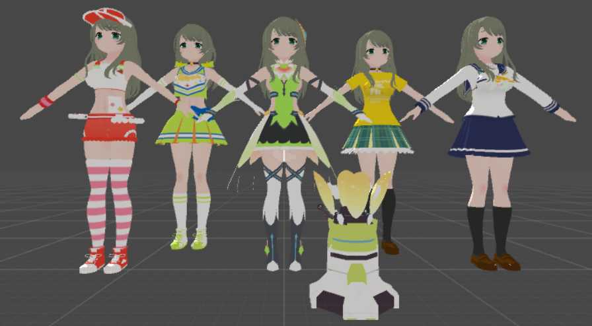Click the red sneakers of the leftmost model

[x=104, y=260]
